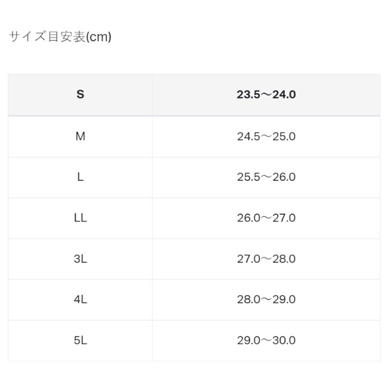Click the digits 27.0 in the LL row
The width and height of the screenshot is (392, 392).
284,218
